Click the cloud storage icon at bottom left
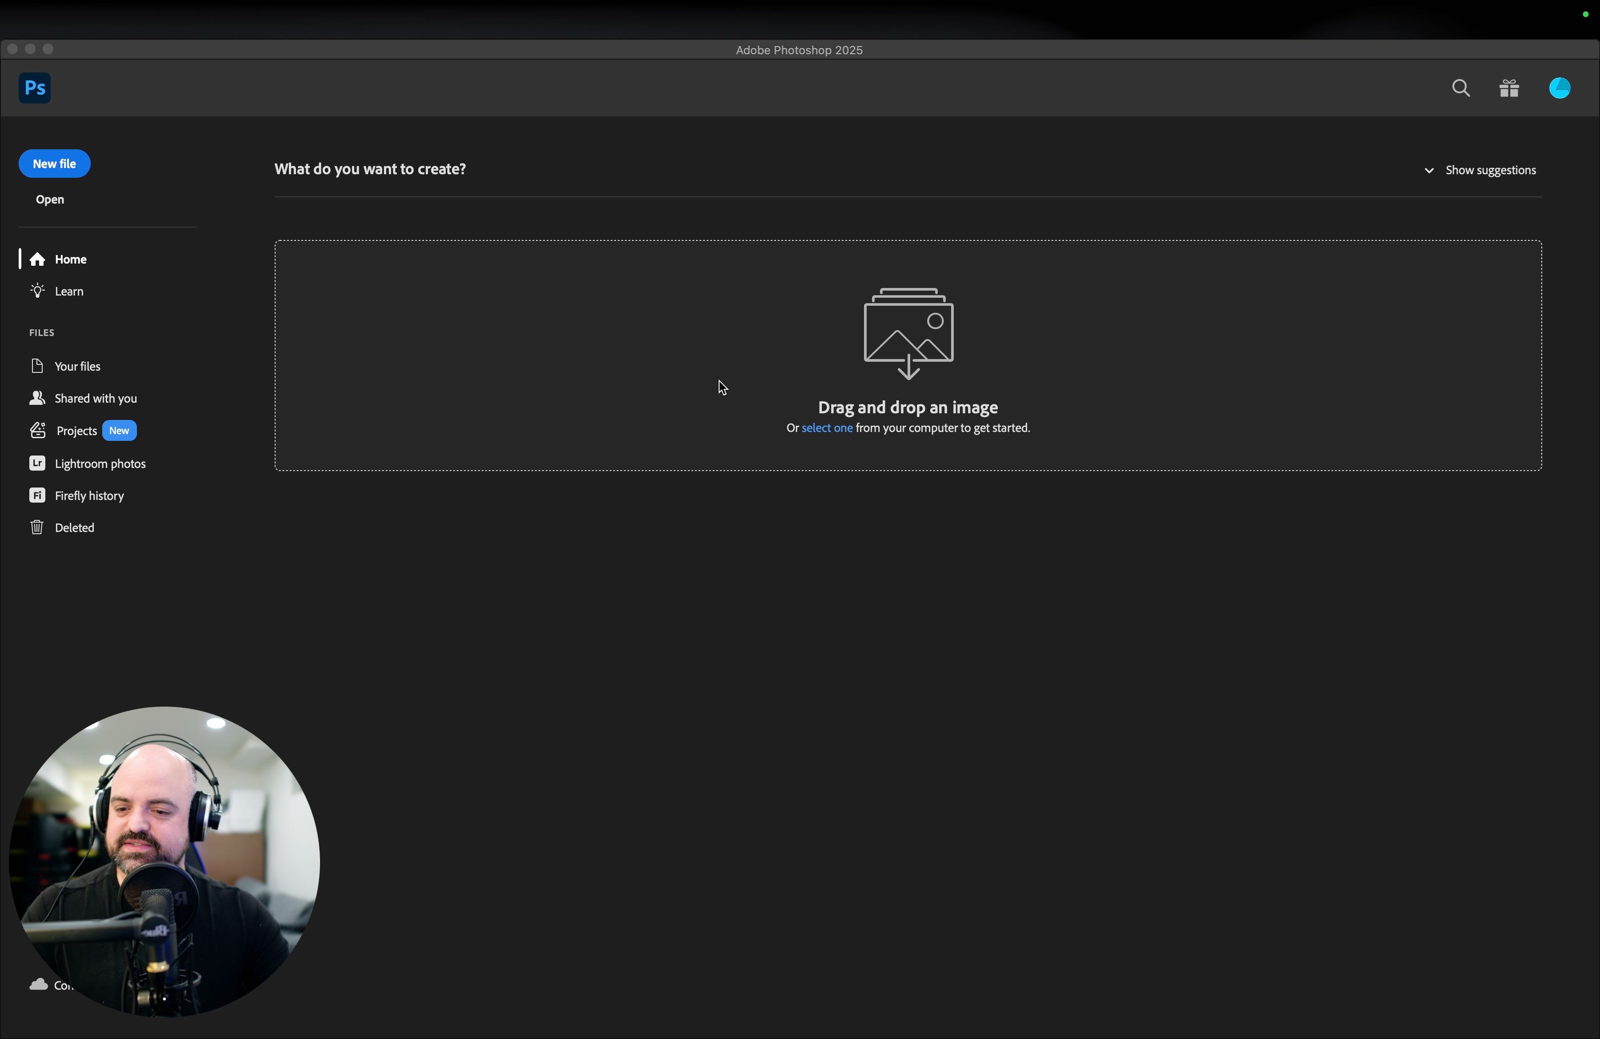Screen dimensions: 1600x1039 pyautogui.click(x=39, y=985)
